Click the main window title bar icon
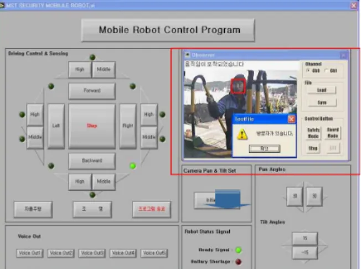 pos(2,5)
